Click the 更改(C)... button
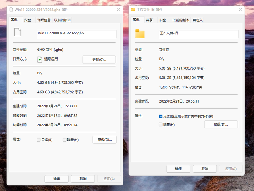Screen dimensions: 254x191 99,59
